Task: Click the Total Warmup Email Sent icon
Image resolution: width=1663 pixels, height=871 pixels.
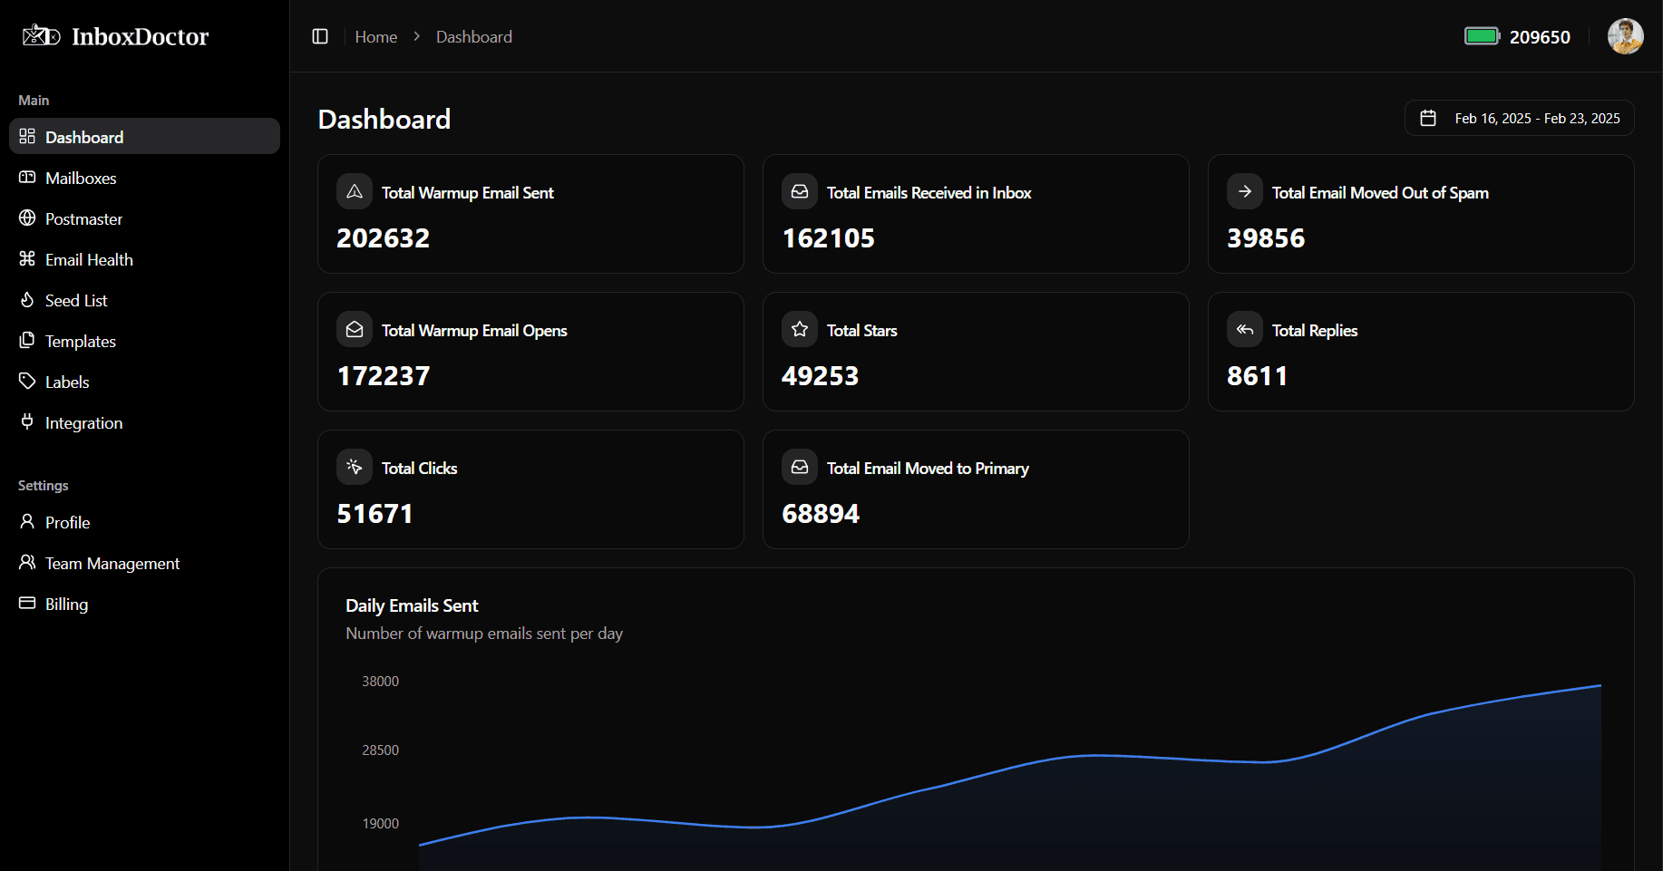Action: coord(355,191)
